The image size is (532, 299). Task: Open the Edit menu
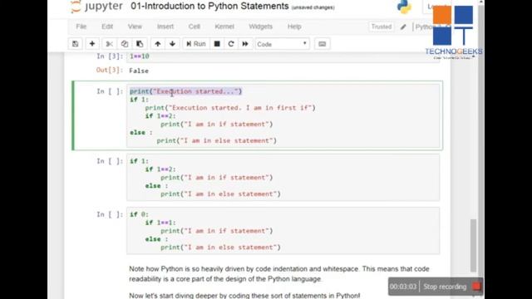coord(107,27)
